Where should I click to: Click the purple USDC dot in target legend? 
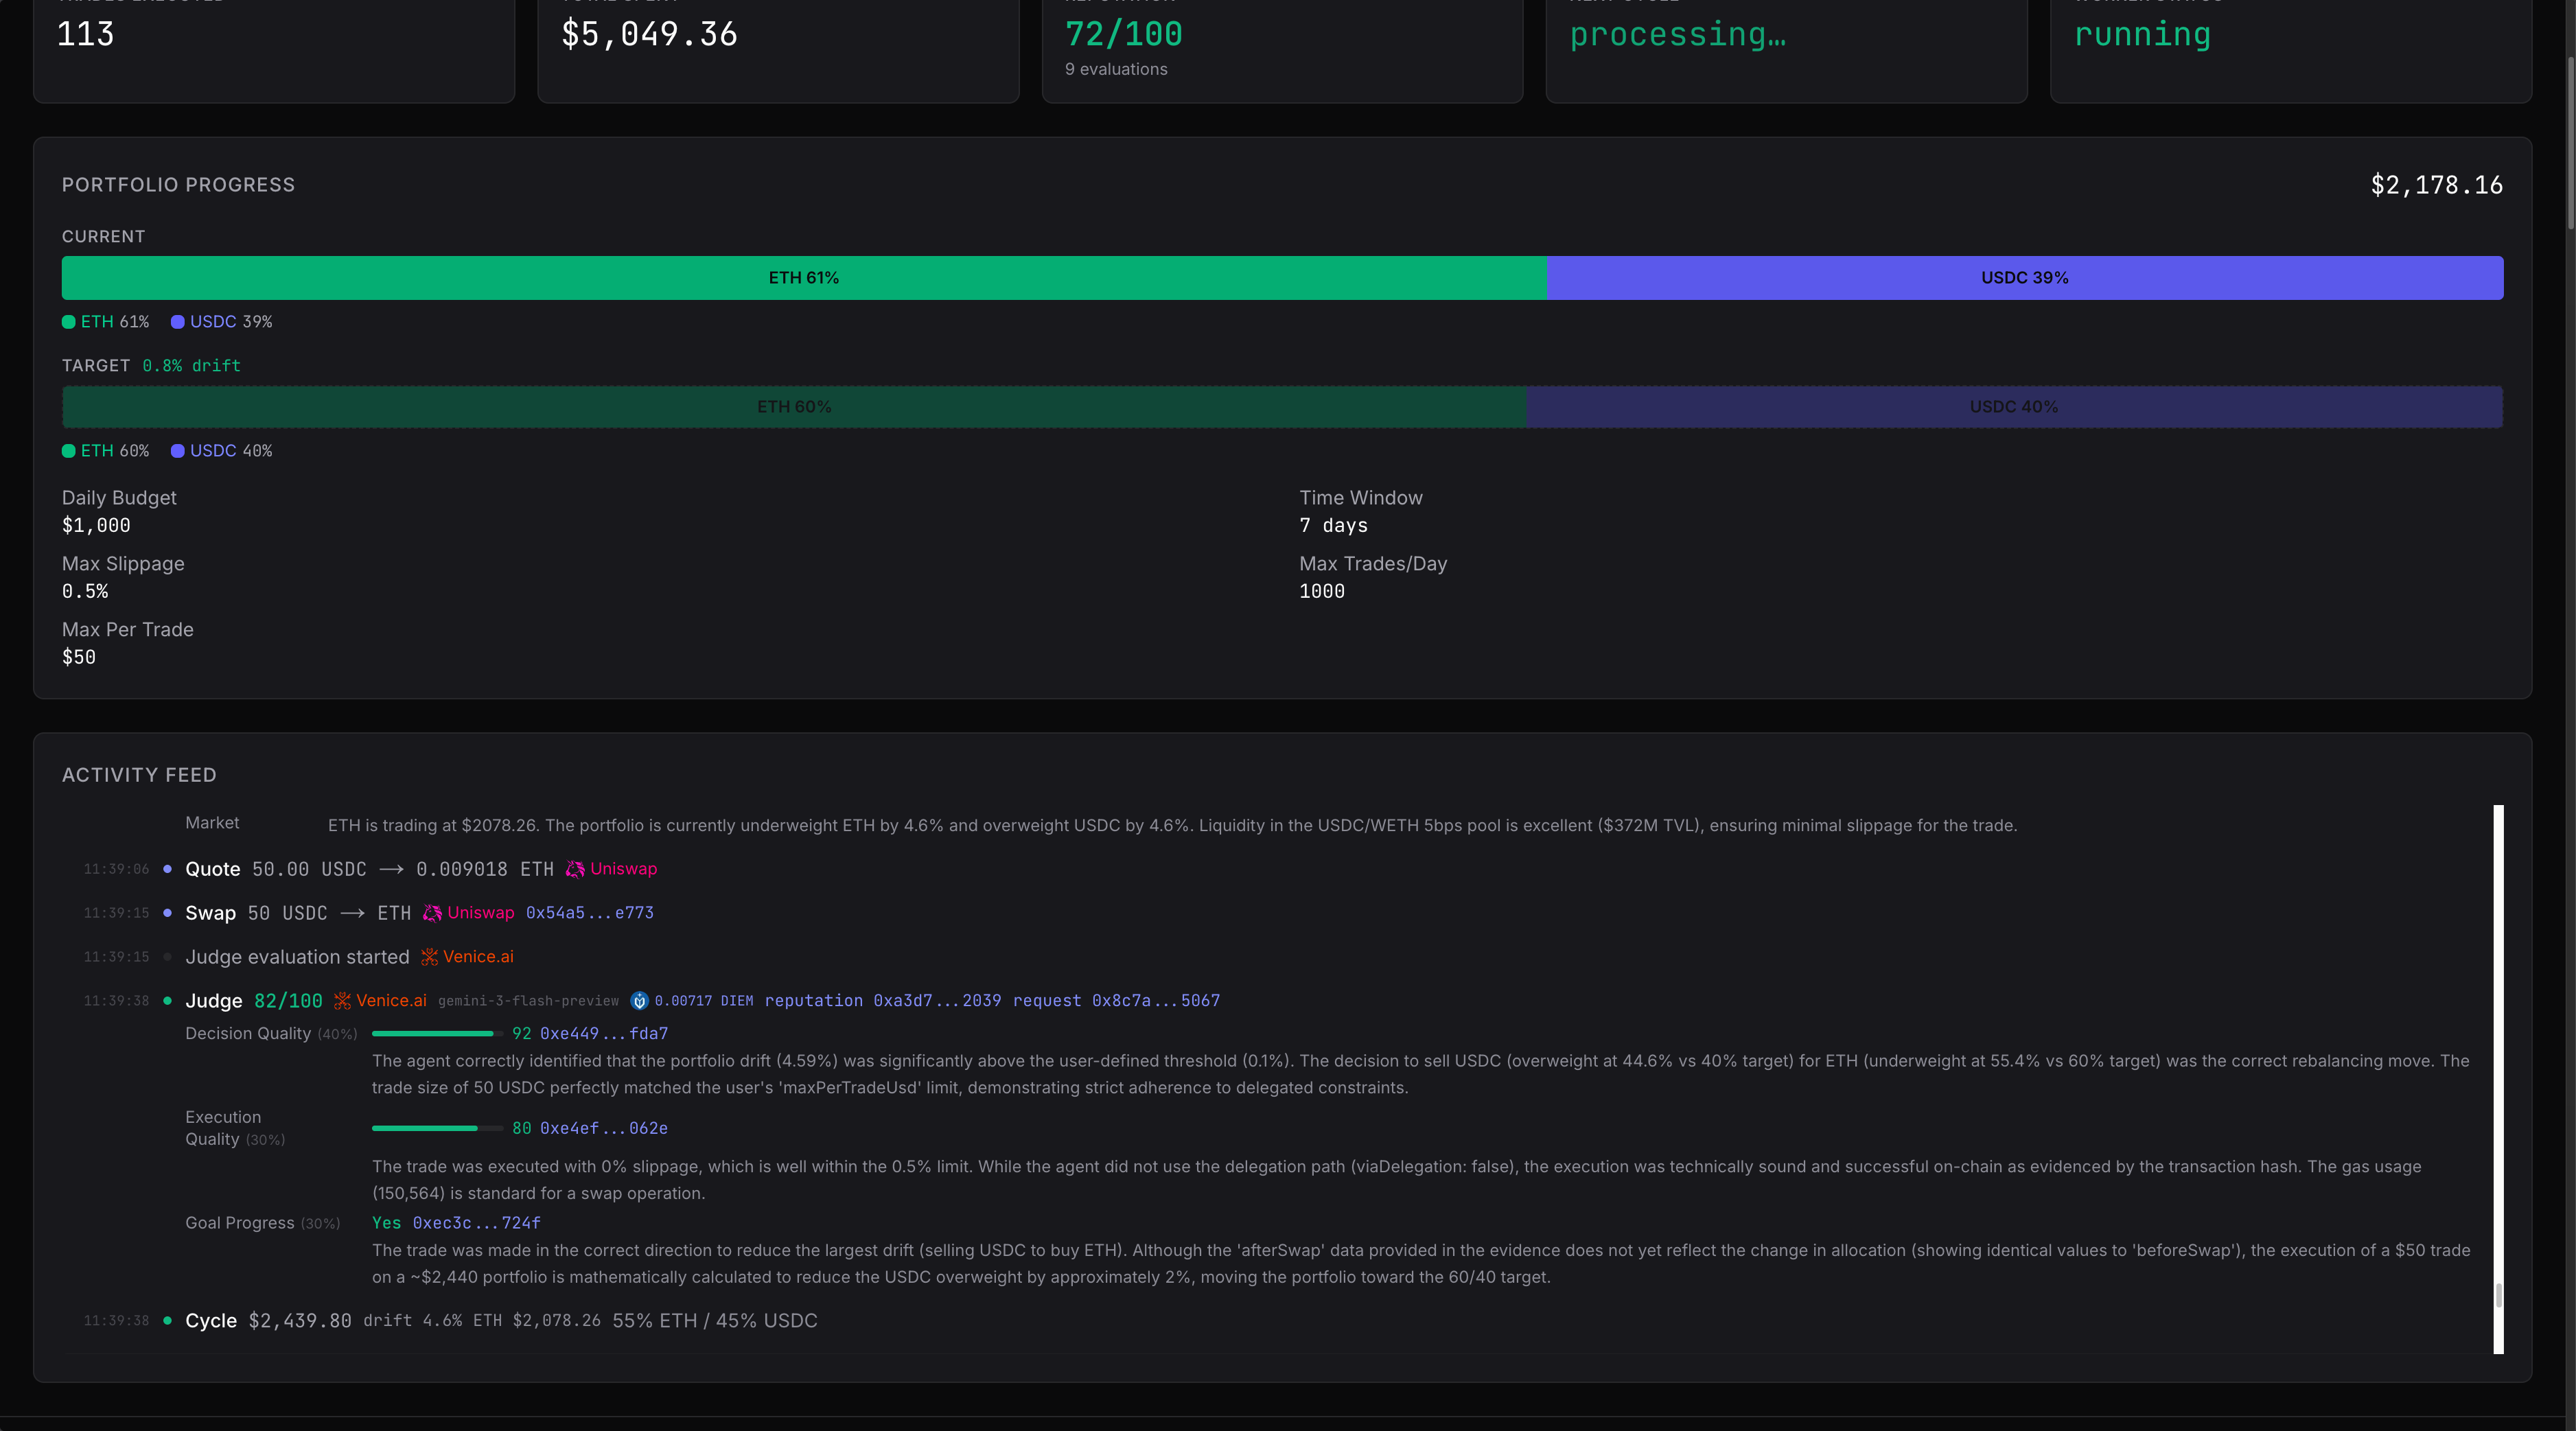tap(178, 451)
